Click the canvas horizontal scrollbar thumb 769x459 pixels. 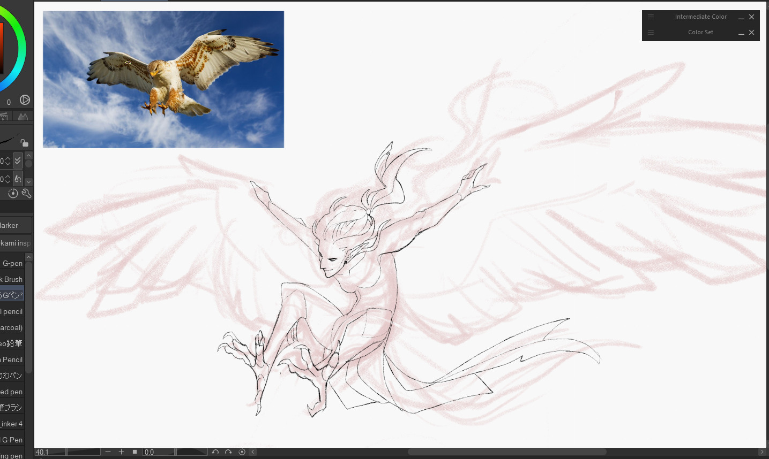pos(507,452)
